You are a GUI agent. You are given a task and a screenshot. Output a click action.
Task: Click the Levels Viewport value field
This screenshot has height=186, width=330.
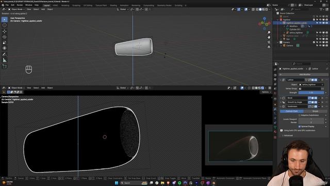tap(311, 119)
